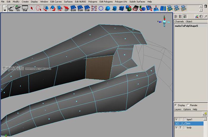Viewport: 208px width, 137px height.
Task: Click the CP shelf icon
Action: [66, 8]
